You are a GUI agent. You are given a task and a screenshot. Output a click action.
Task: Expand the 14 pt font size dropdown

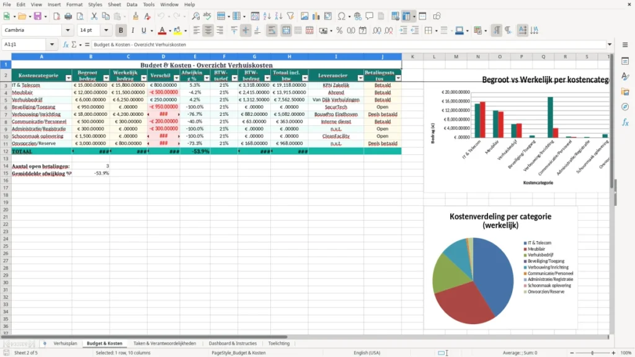click(x=106, y=30)
